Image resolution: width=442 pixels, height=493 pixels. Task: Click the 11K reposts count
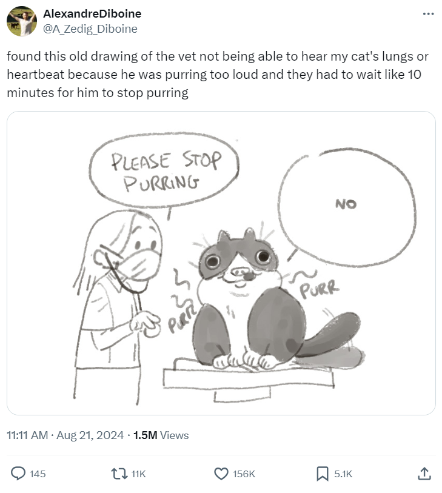point(139,474)
